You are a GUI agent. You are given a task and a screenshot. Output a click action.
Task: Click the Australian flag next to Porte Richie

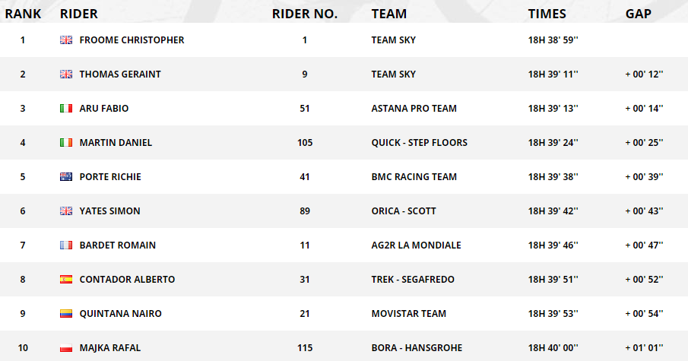coord(66,177)
